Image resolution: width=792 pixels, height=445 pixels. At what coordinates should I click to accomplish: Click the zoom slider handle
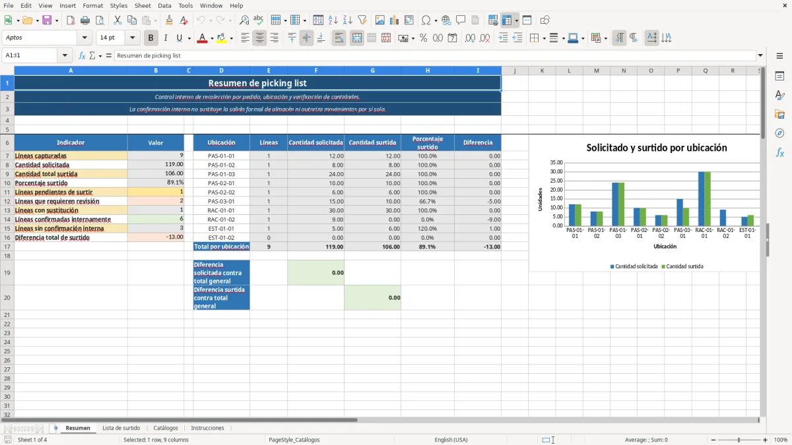[x=739, y=440]
